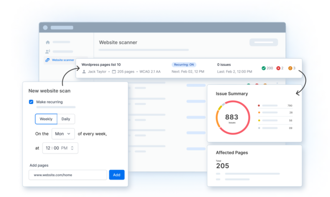Click Next: Feb 02, 12 PM text
This screenshot has width=330, height=197.
[x=188, y=71]
